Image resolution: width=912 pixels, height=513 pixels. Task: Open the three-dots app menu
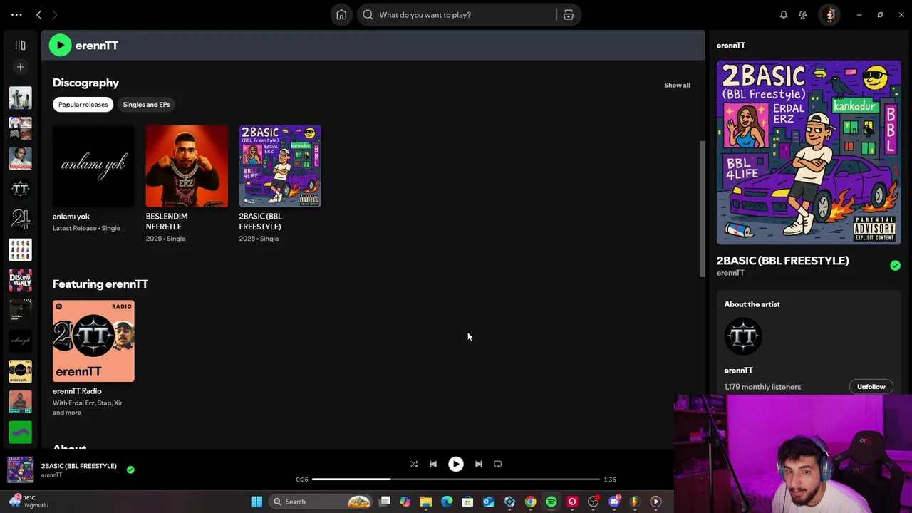coord(16,14)
